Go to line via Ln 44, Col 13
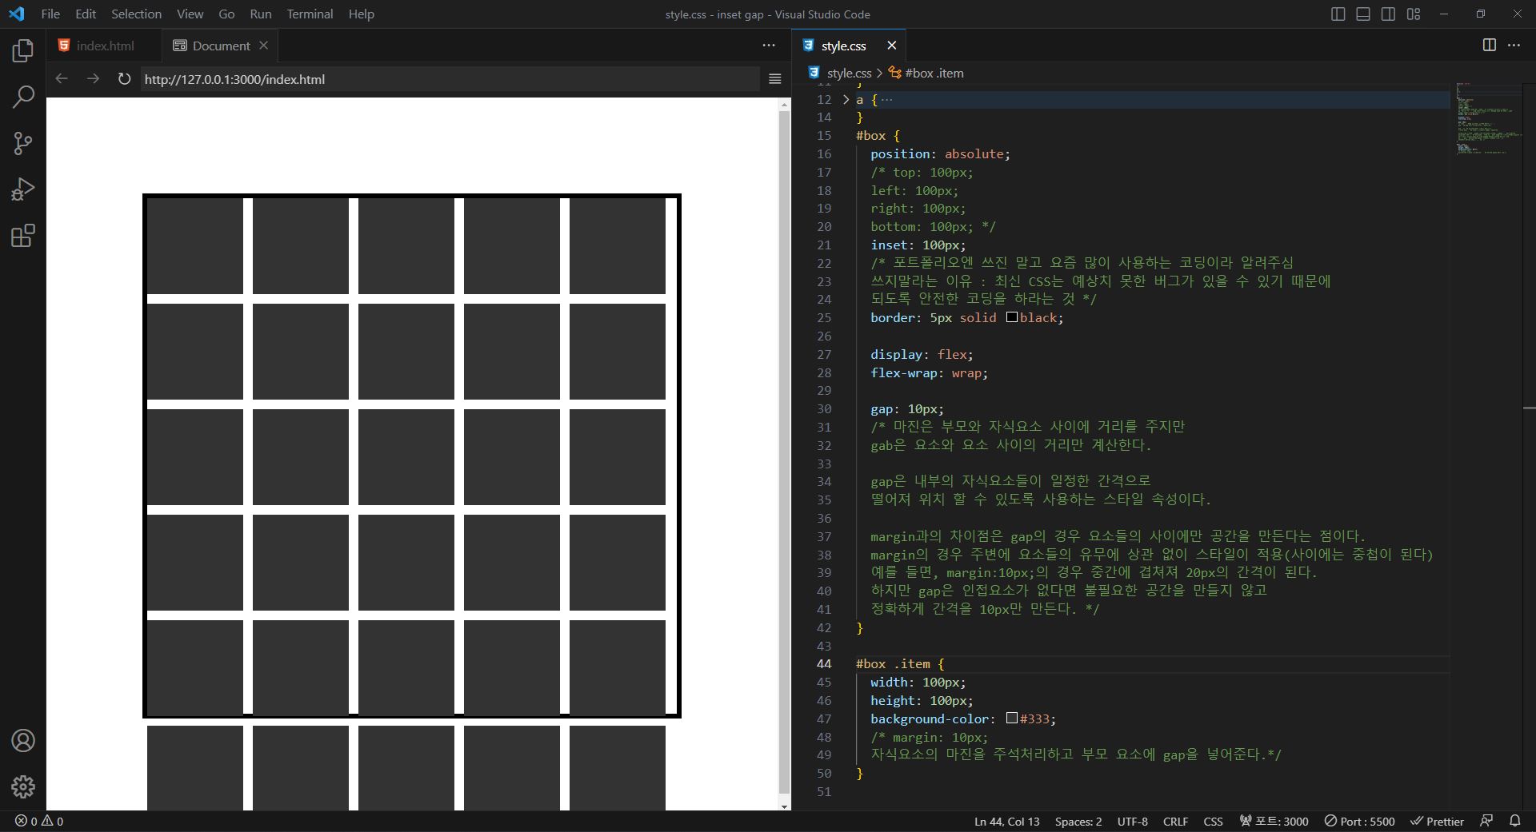 click(1006, 822)
